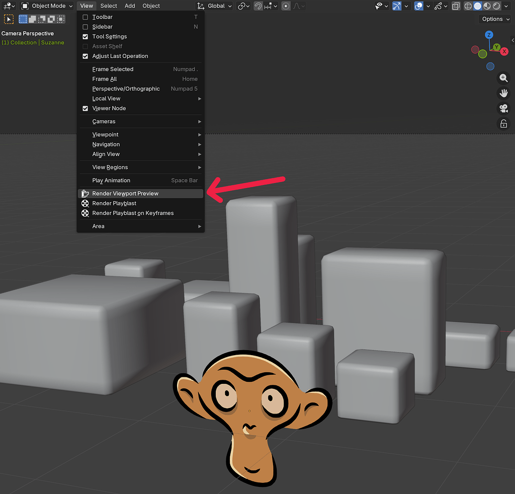Click the blue Z axis gizmo handle
Viewport: 515px width, 494px height.
pos(489,35)
